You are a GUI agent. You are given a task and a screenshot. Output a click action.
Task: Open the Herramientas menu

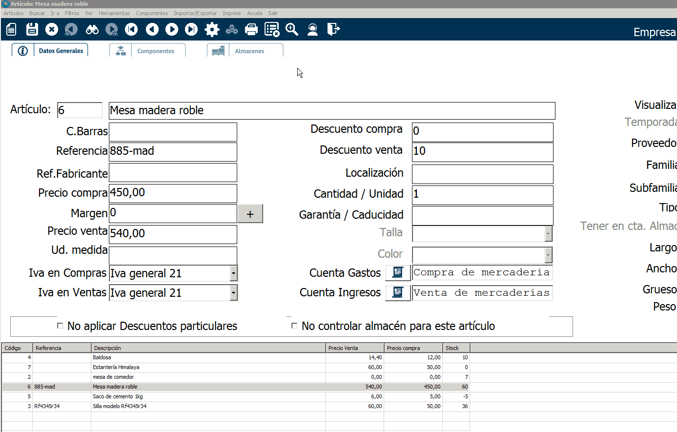(114, 13)
